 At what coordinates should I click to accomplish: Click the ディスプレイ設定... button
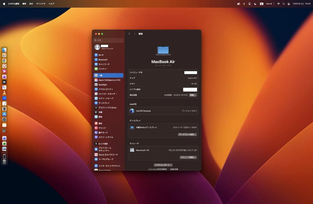(x=187, y=135)
